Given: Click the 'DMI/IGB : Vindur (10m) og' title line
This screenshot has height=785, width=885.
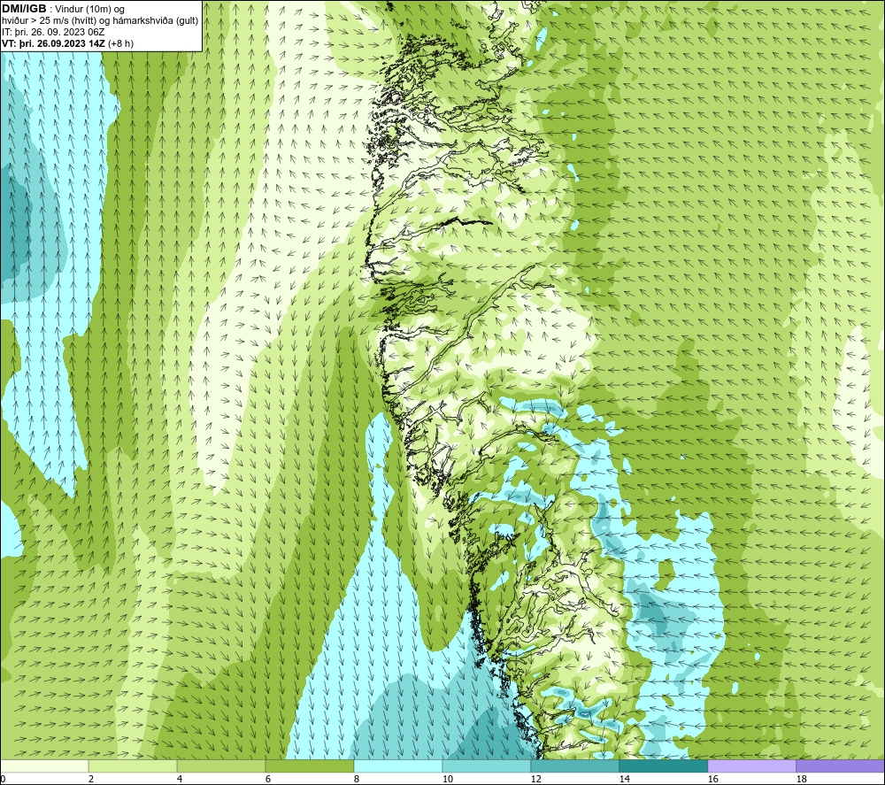Looking at the screenshot, I should point(63,9).
